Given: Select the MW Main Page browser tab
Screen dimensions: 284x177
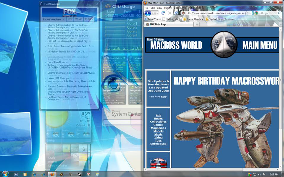Looking at the screenshot, I should (x=168, y=25).
